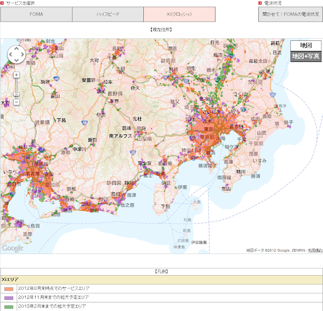Click the 秩父 city label
Viewport: 323px width, 311px height.
[175, 102]
